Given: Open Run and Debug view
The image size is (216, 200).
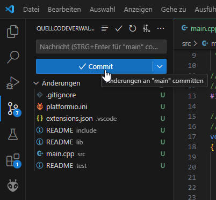Looking at the screenshot, I should pos(12,83).
